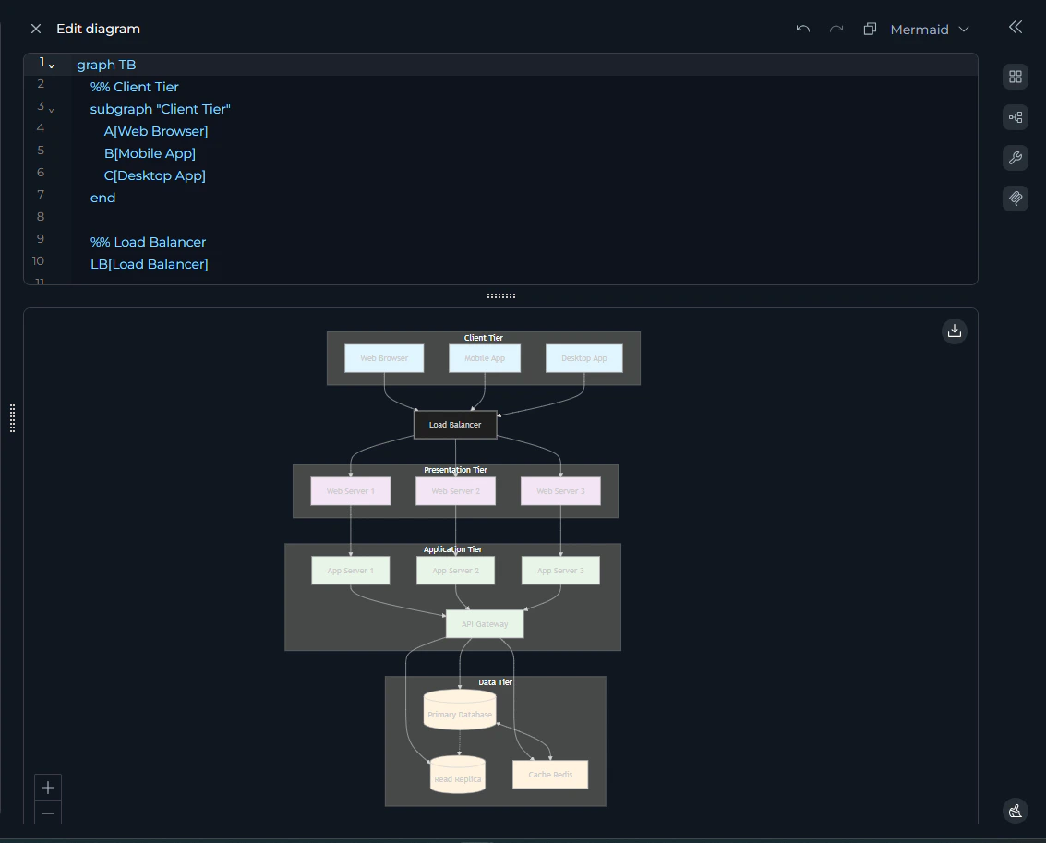1046x843 pixels.
Task: Collapse sidebar with double chevron icon
Action: [x=1016, y=28]
